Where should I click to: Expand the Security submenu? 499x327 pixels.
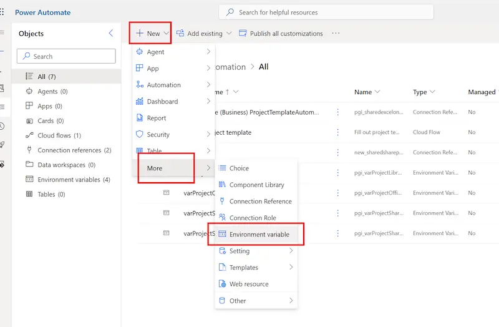tap(173, 134)
